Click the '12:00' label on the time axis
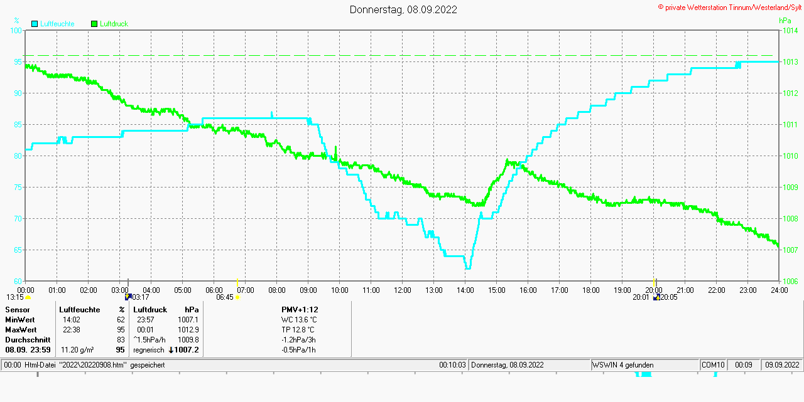 click(403, 290)
